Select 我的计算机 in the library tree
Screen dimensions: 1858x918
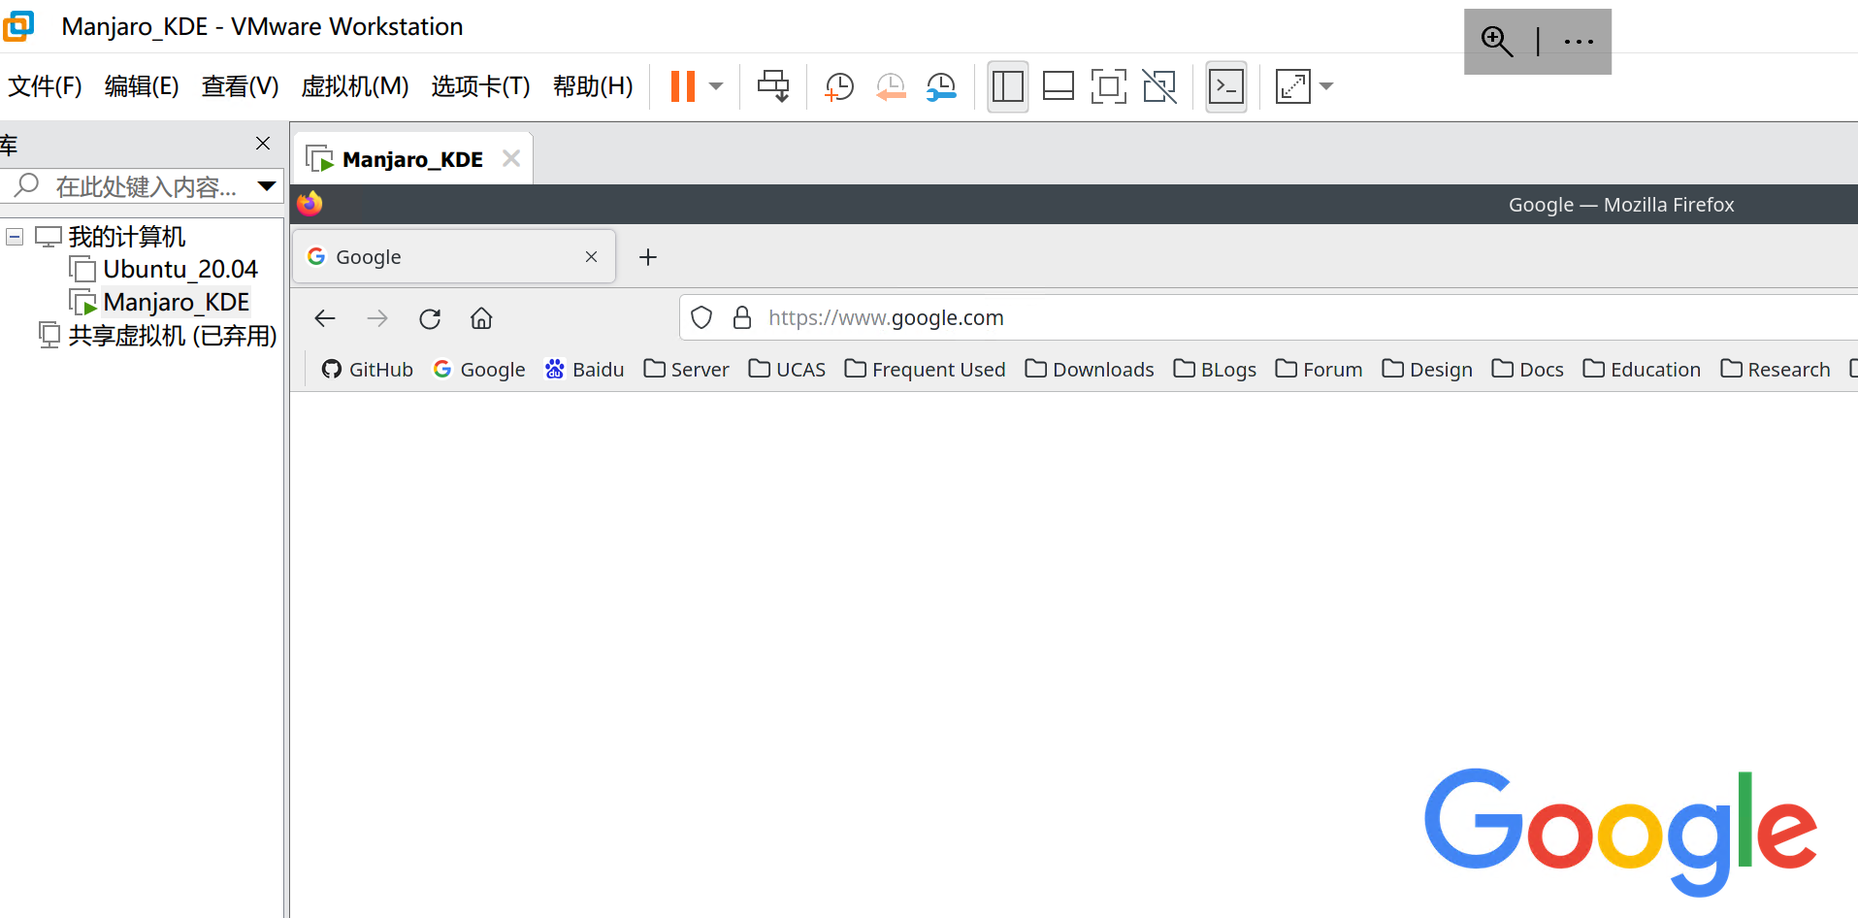[126, 237]
